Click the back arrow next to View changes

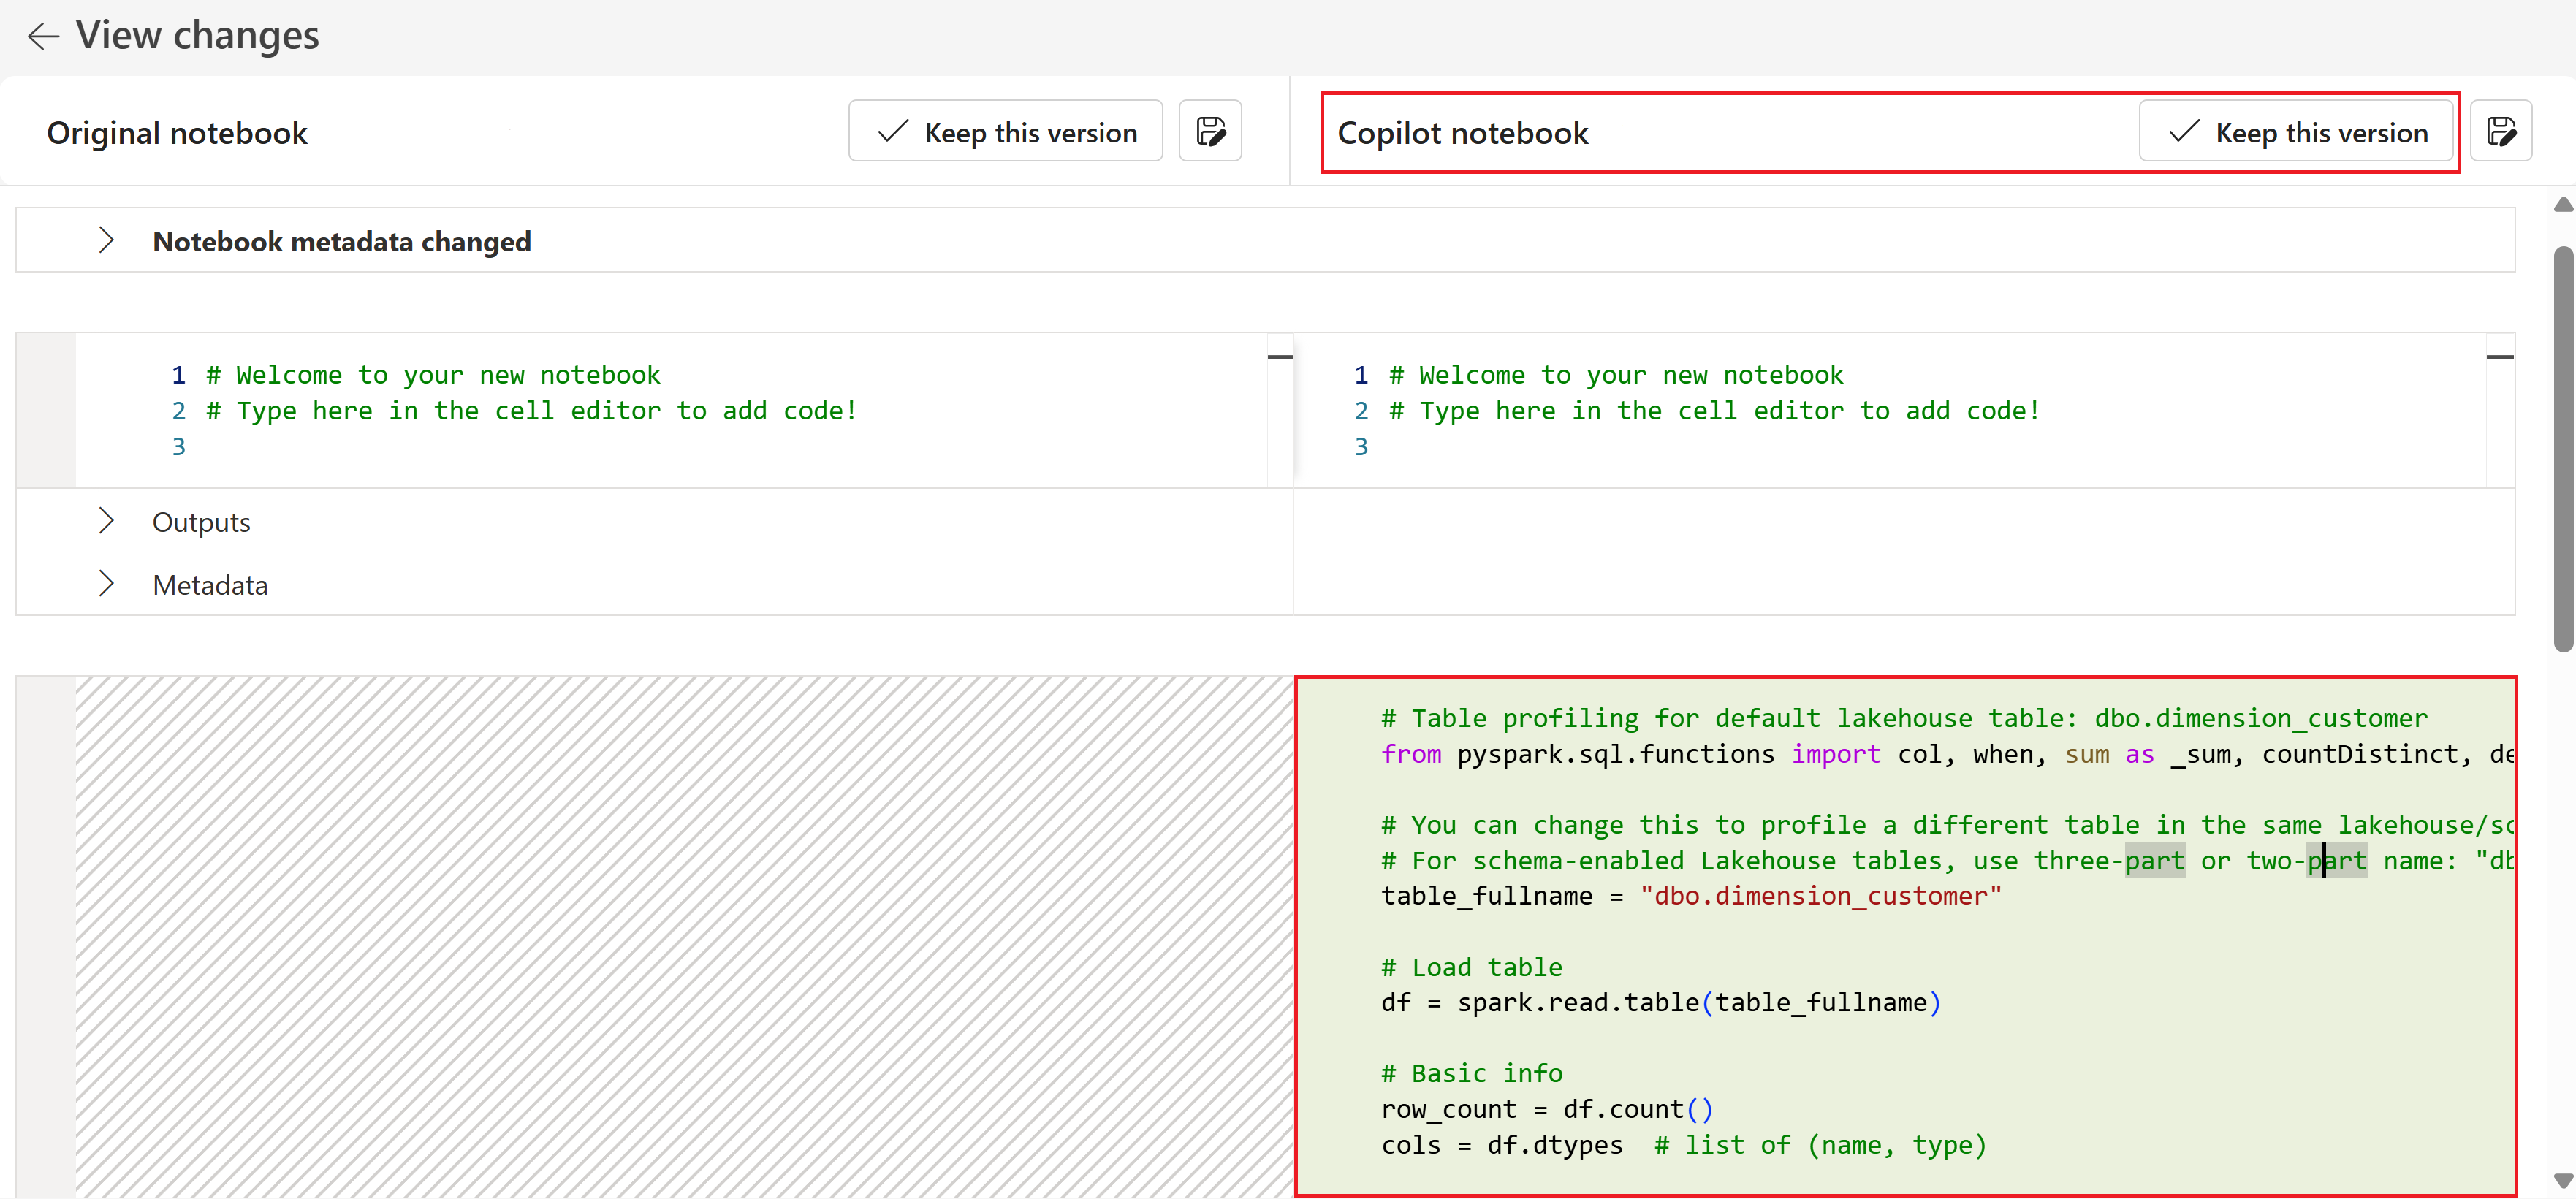pyautogui.click(x=43, y=36)
